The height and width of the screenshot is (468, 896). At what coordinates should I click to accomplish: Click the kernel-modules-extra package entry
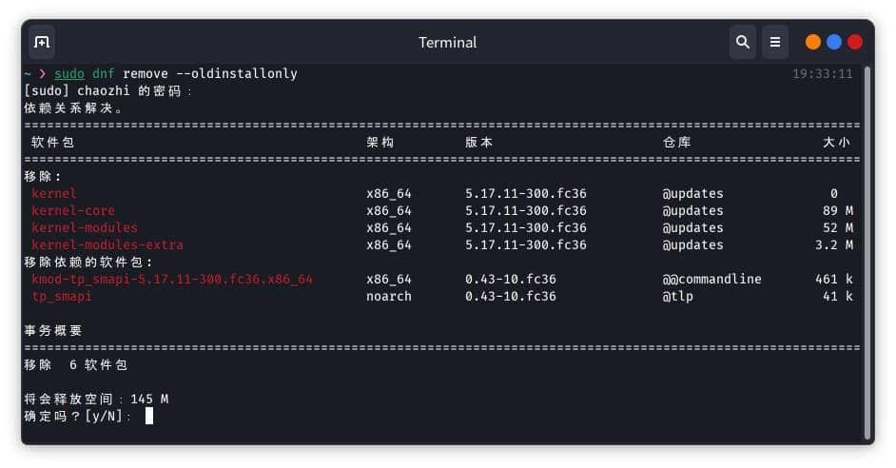click(x=107, y=244)
